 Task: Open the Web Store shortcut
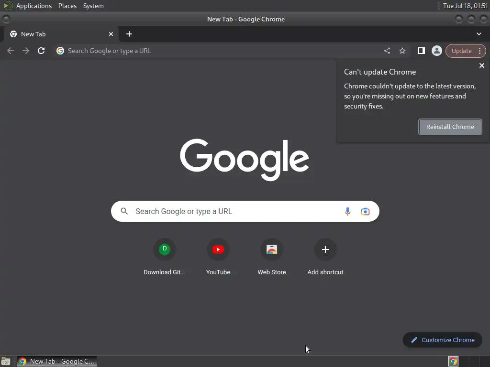[272, 257]
